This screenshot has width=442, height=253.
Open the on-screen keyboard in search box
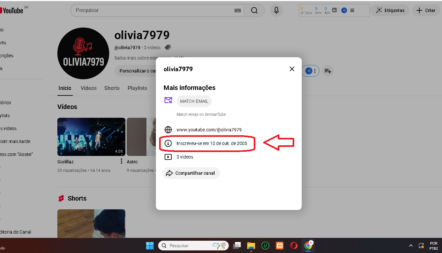point(238,10)
